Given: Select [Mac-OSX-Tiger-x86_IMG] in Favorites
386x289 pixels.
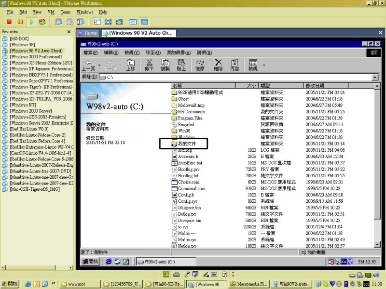Looking at the screenshot, I should tap(35, 189).
